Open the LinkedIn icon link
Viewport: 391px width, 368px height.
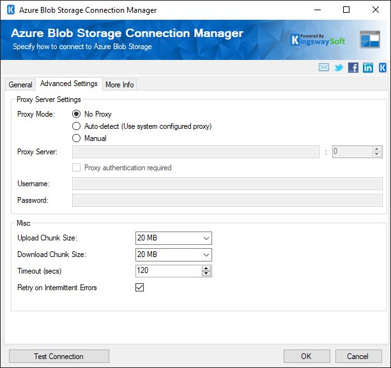pyautogui.click(x=368, y=68)
